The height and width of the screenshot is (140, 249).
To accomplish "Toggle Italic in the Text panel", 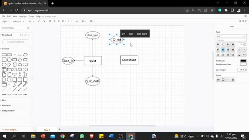I will click(223, 44).
